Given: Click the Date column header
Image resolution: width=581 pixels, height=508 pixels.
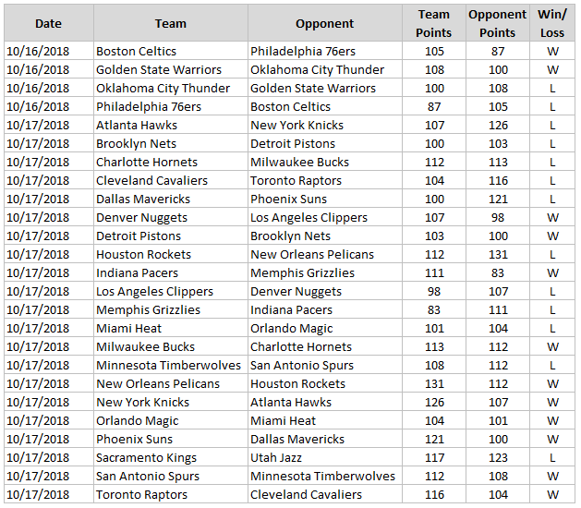Looking at the screenshot, I should [48, 23].
